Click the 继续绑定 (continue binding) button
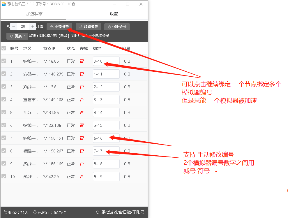This screenshot has height=218, width=288. tap(59, 27)
